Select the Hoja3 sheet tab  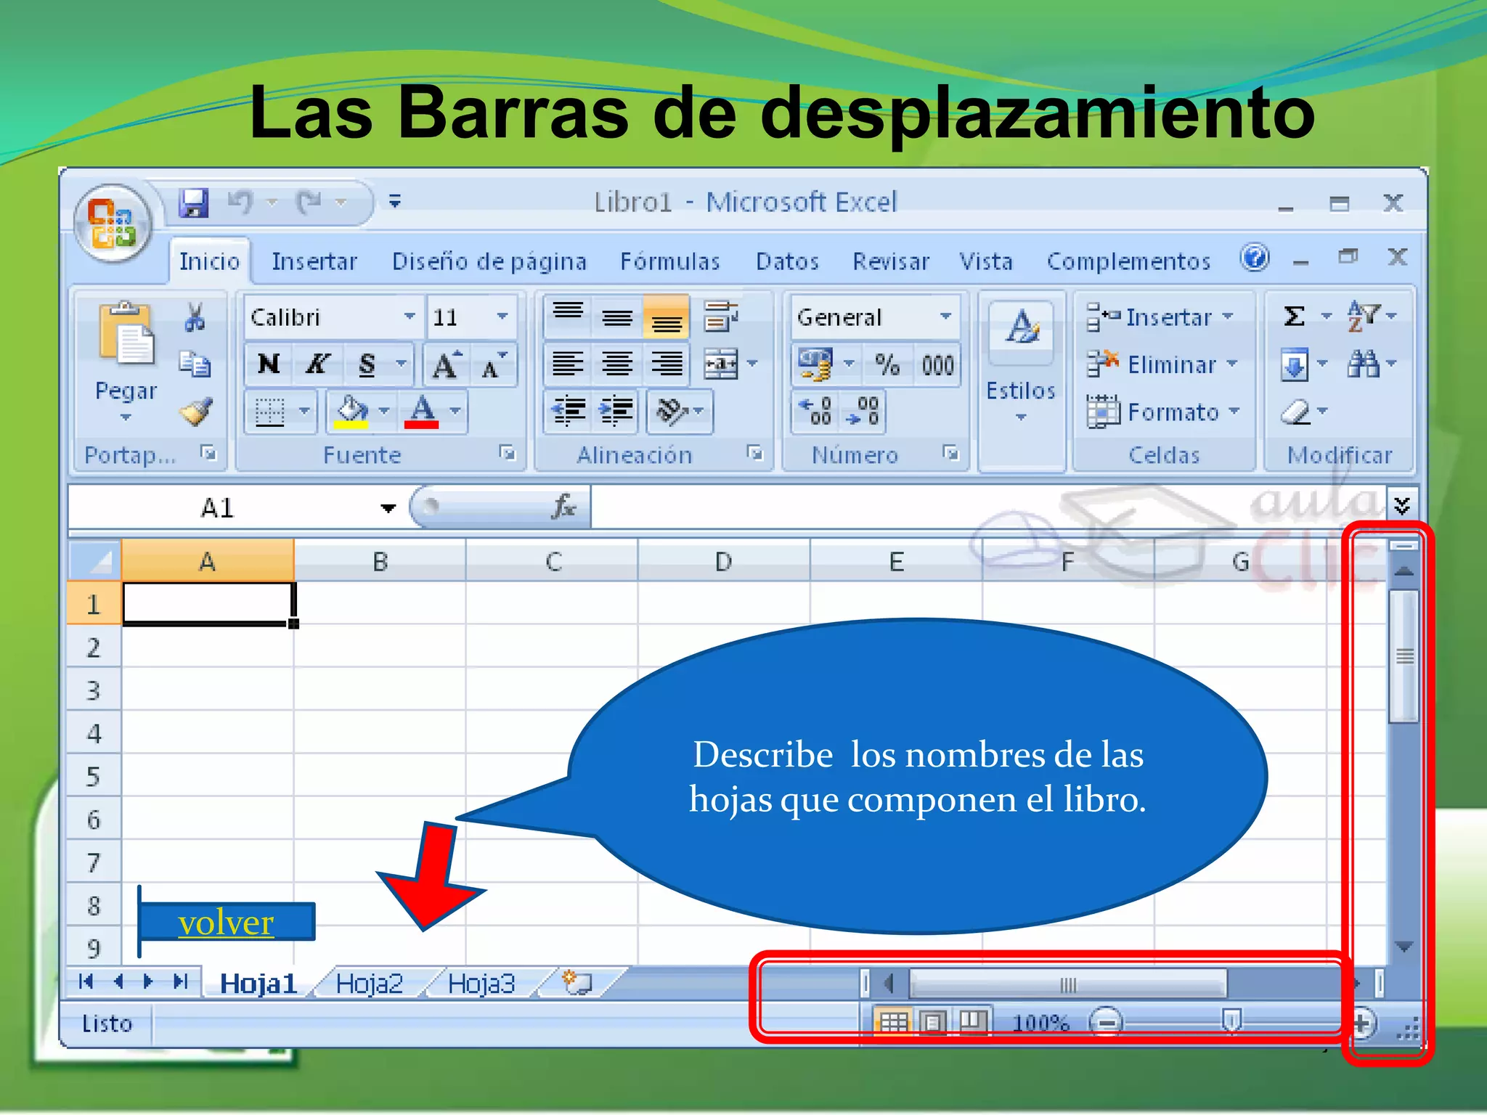tap(481, 984)
